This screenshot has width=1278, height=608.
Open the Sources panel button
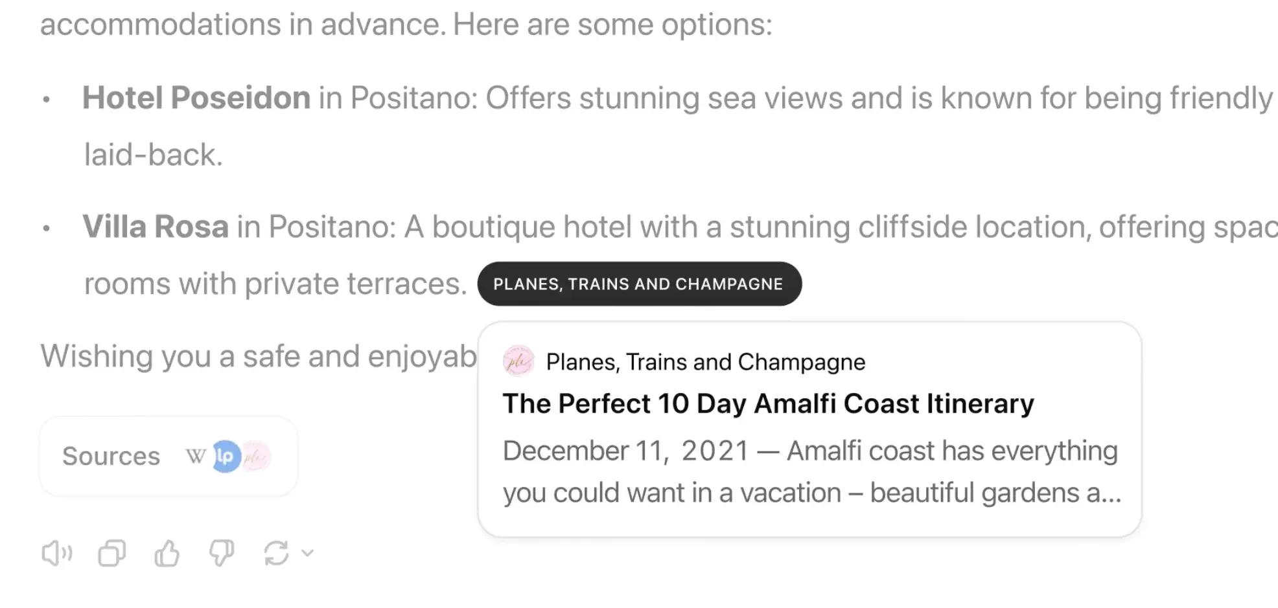(111, 456)
